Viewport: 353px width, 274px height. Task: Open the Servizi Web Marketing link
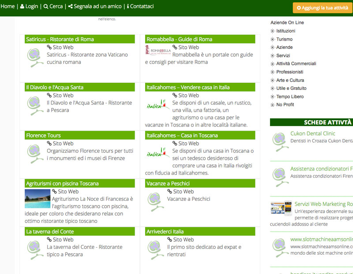tap(324, 204)
